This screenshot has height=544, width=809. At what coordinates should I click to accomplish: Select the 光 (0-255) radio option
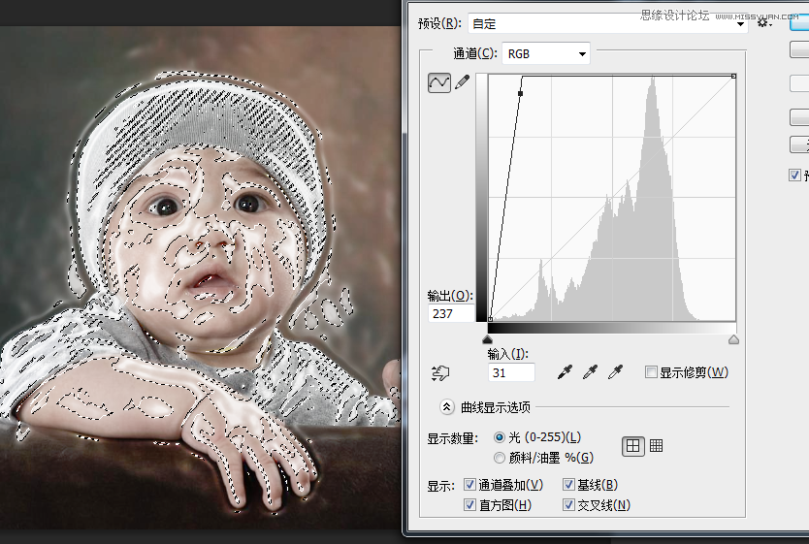tap(499, 437)
